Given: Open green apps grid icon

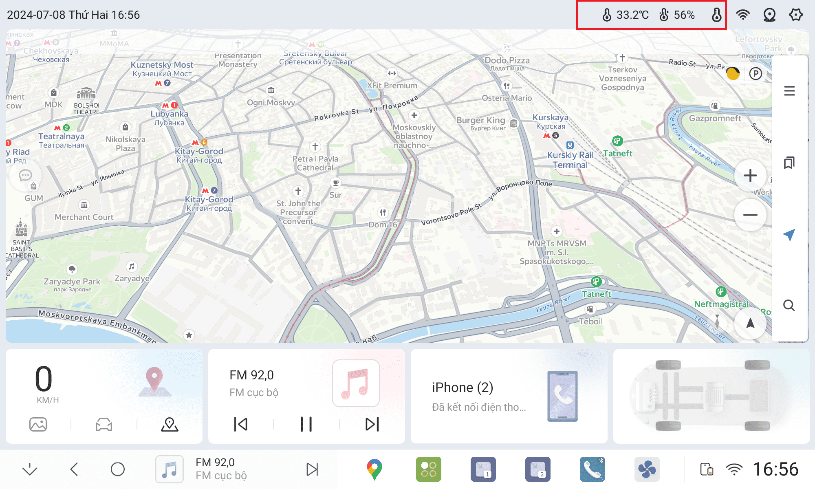Looking at the screenshot, I should (x=429, y=469).
